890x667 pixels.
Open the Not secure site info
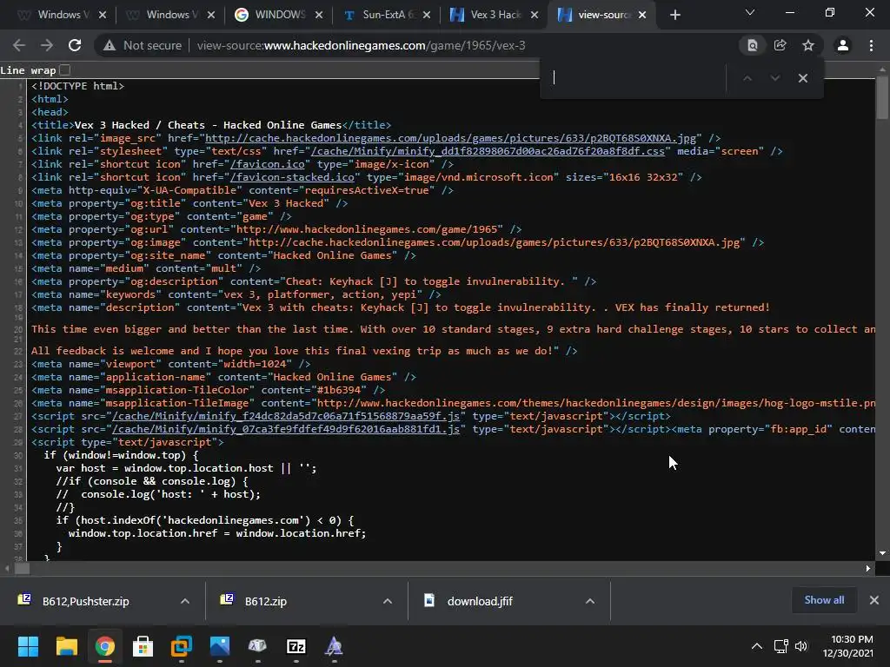pos(142,45)
